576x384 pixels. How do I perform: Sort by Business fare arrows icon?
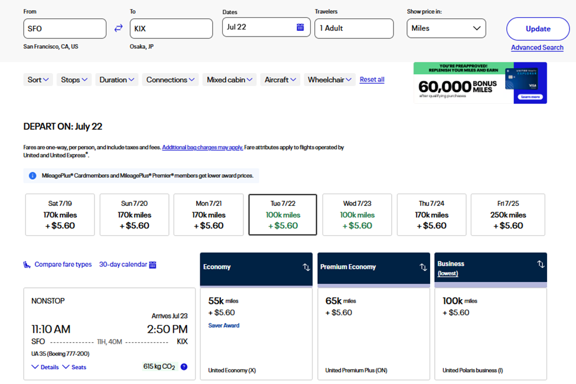541,264
